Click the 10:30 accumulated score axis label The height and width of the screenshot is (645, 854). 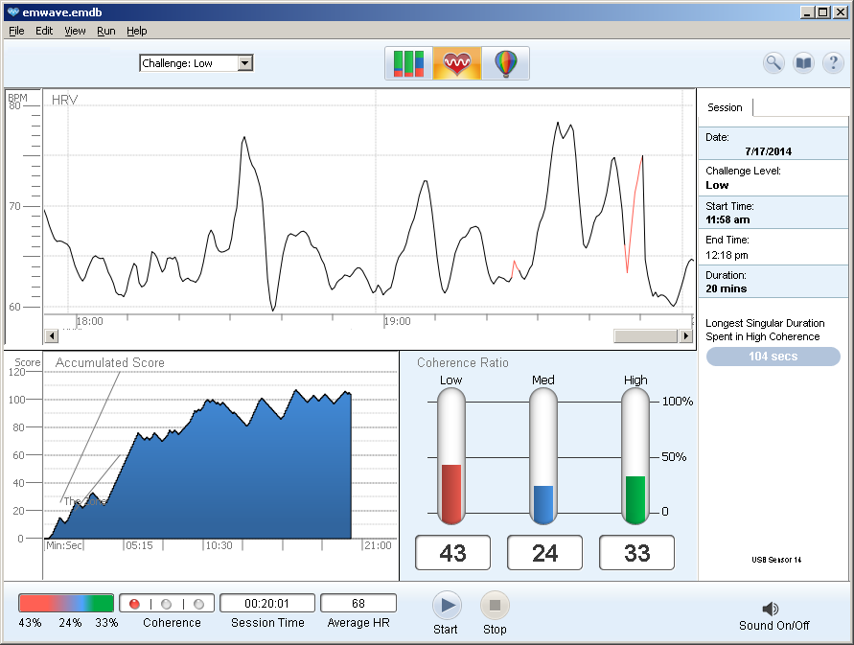click(x=219, y=545)
